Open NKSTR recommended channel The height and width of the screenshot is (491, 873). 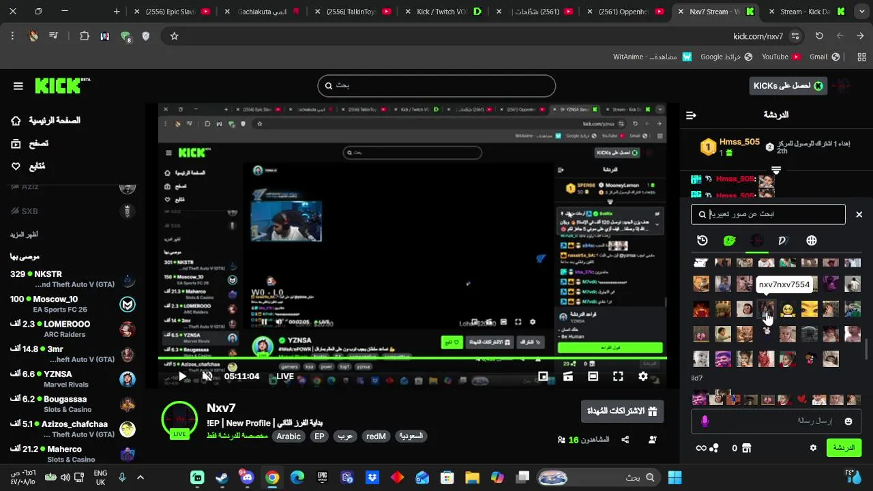pyautogui.click(x=72, y=279)
